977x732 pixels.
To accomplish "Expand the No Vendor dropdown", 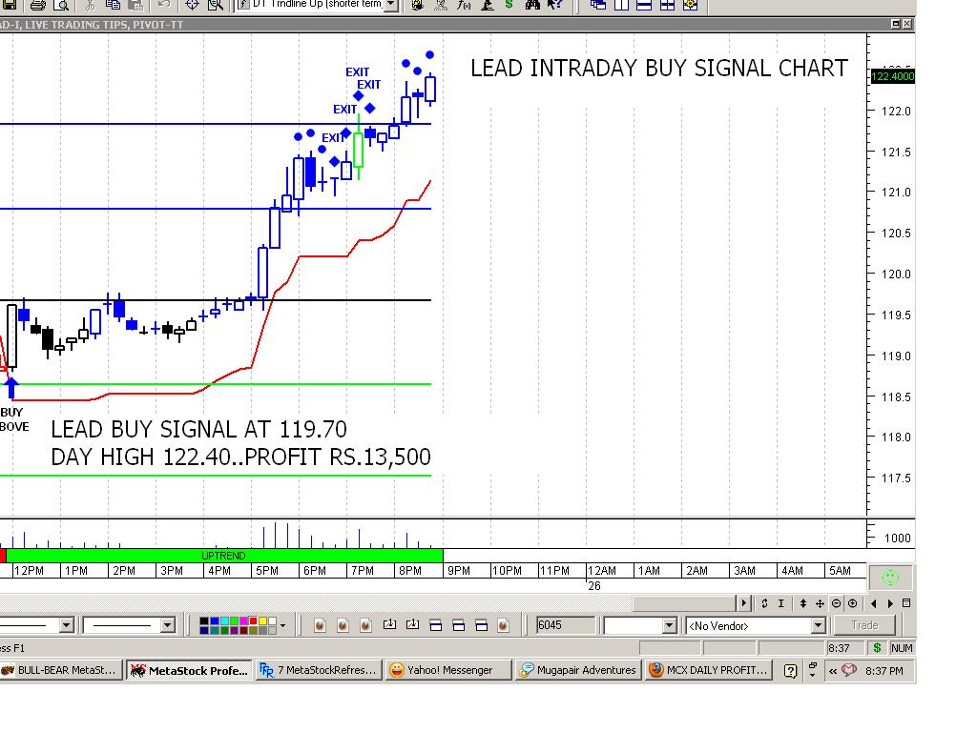I will (x=819, y=625).
